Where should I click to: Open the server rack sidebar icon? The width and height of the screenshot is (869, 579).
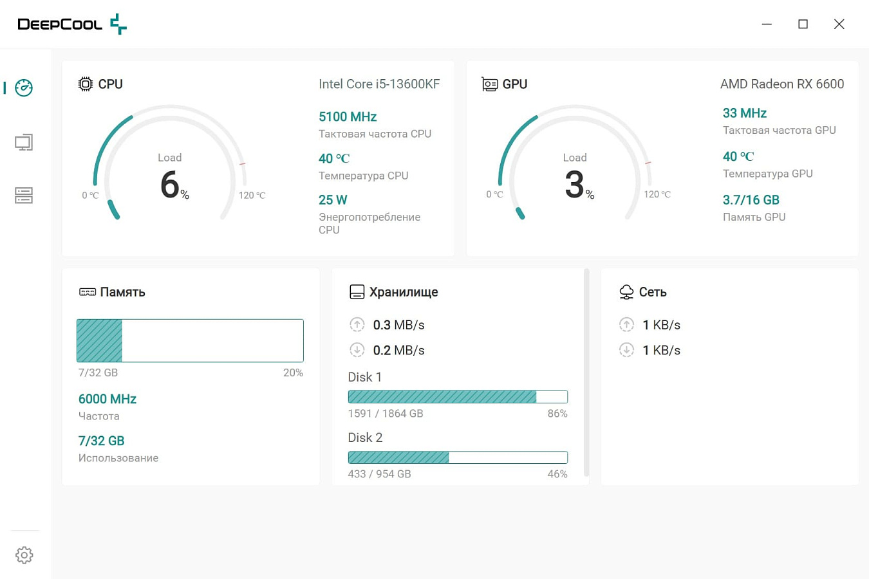24,196
